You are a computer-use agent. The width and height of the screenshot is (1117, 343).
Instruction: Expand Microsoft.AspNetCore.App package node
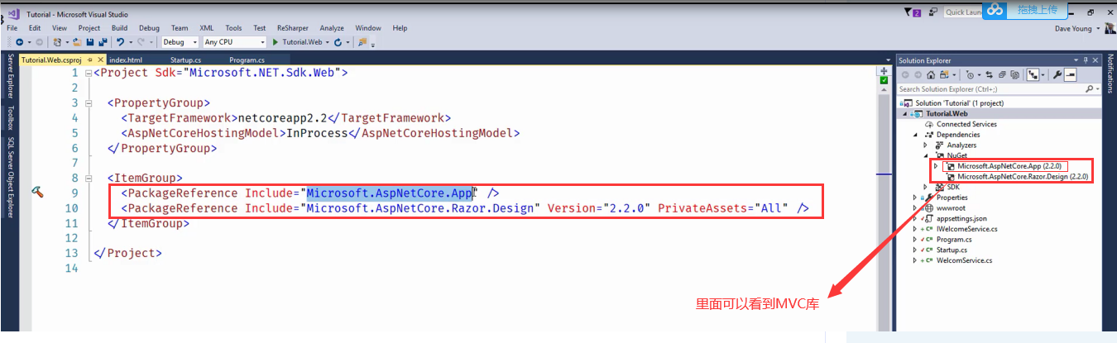937,166
